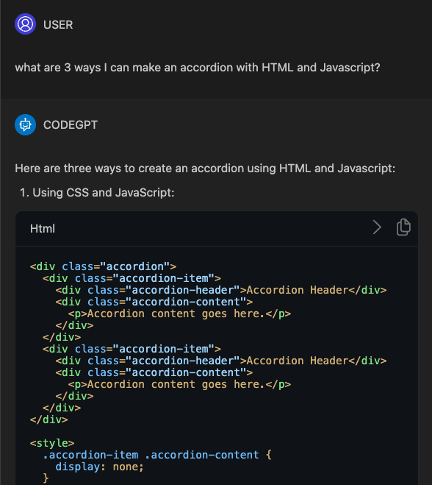Click the blue CodeGPT robot avatar
The height and width of the screenshot is (485, 432).
pos(25,124)
